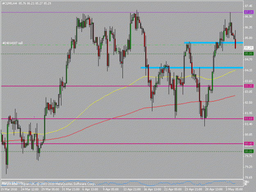Screen dimensions: 256x192
Task: Click the 16 Apr 13:00 time label
Action: pos(152,190)
